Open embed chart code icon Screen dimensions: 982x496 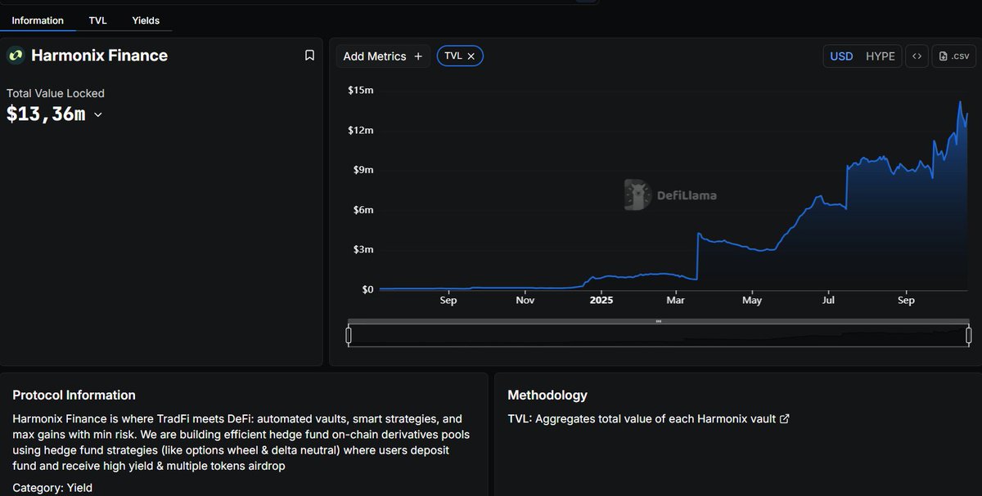[917, 56]
